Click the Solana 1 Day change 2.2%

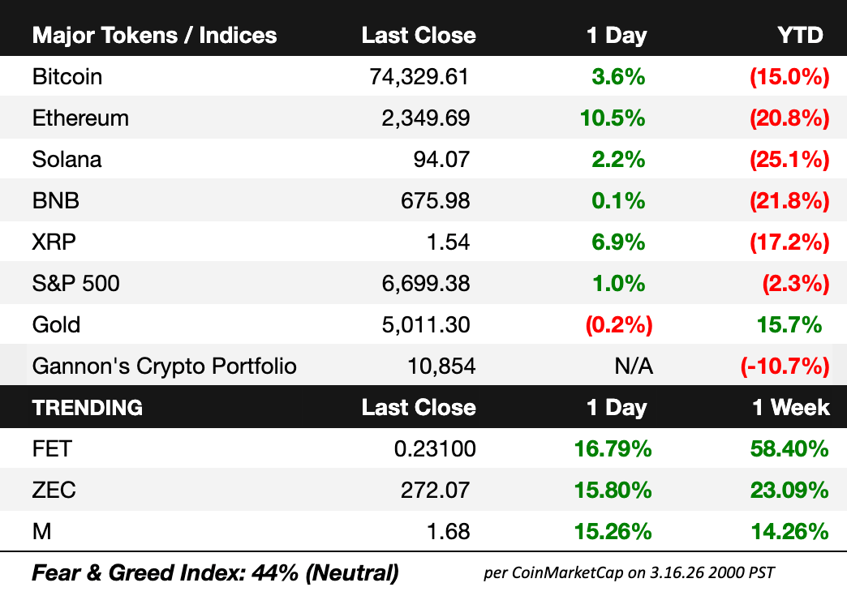pos(618,159)
